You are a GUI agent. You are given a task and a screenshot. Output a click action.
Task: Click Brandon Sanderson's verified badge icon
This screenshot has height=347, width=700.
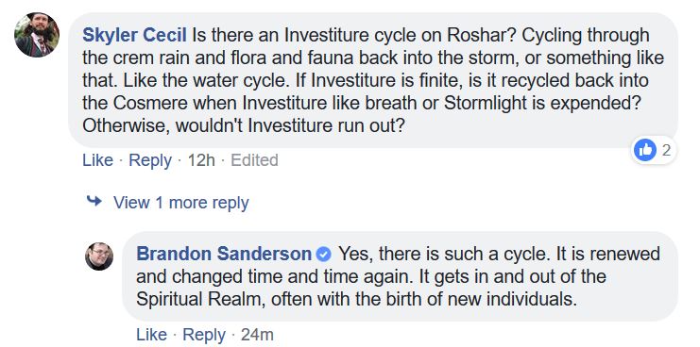tap(324, 255)
